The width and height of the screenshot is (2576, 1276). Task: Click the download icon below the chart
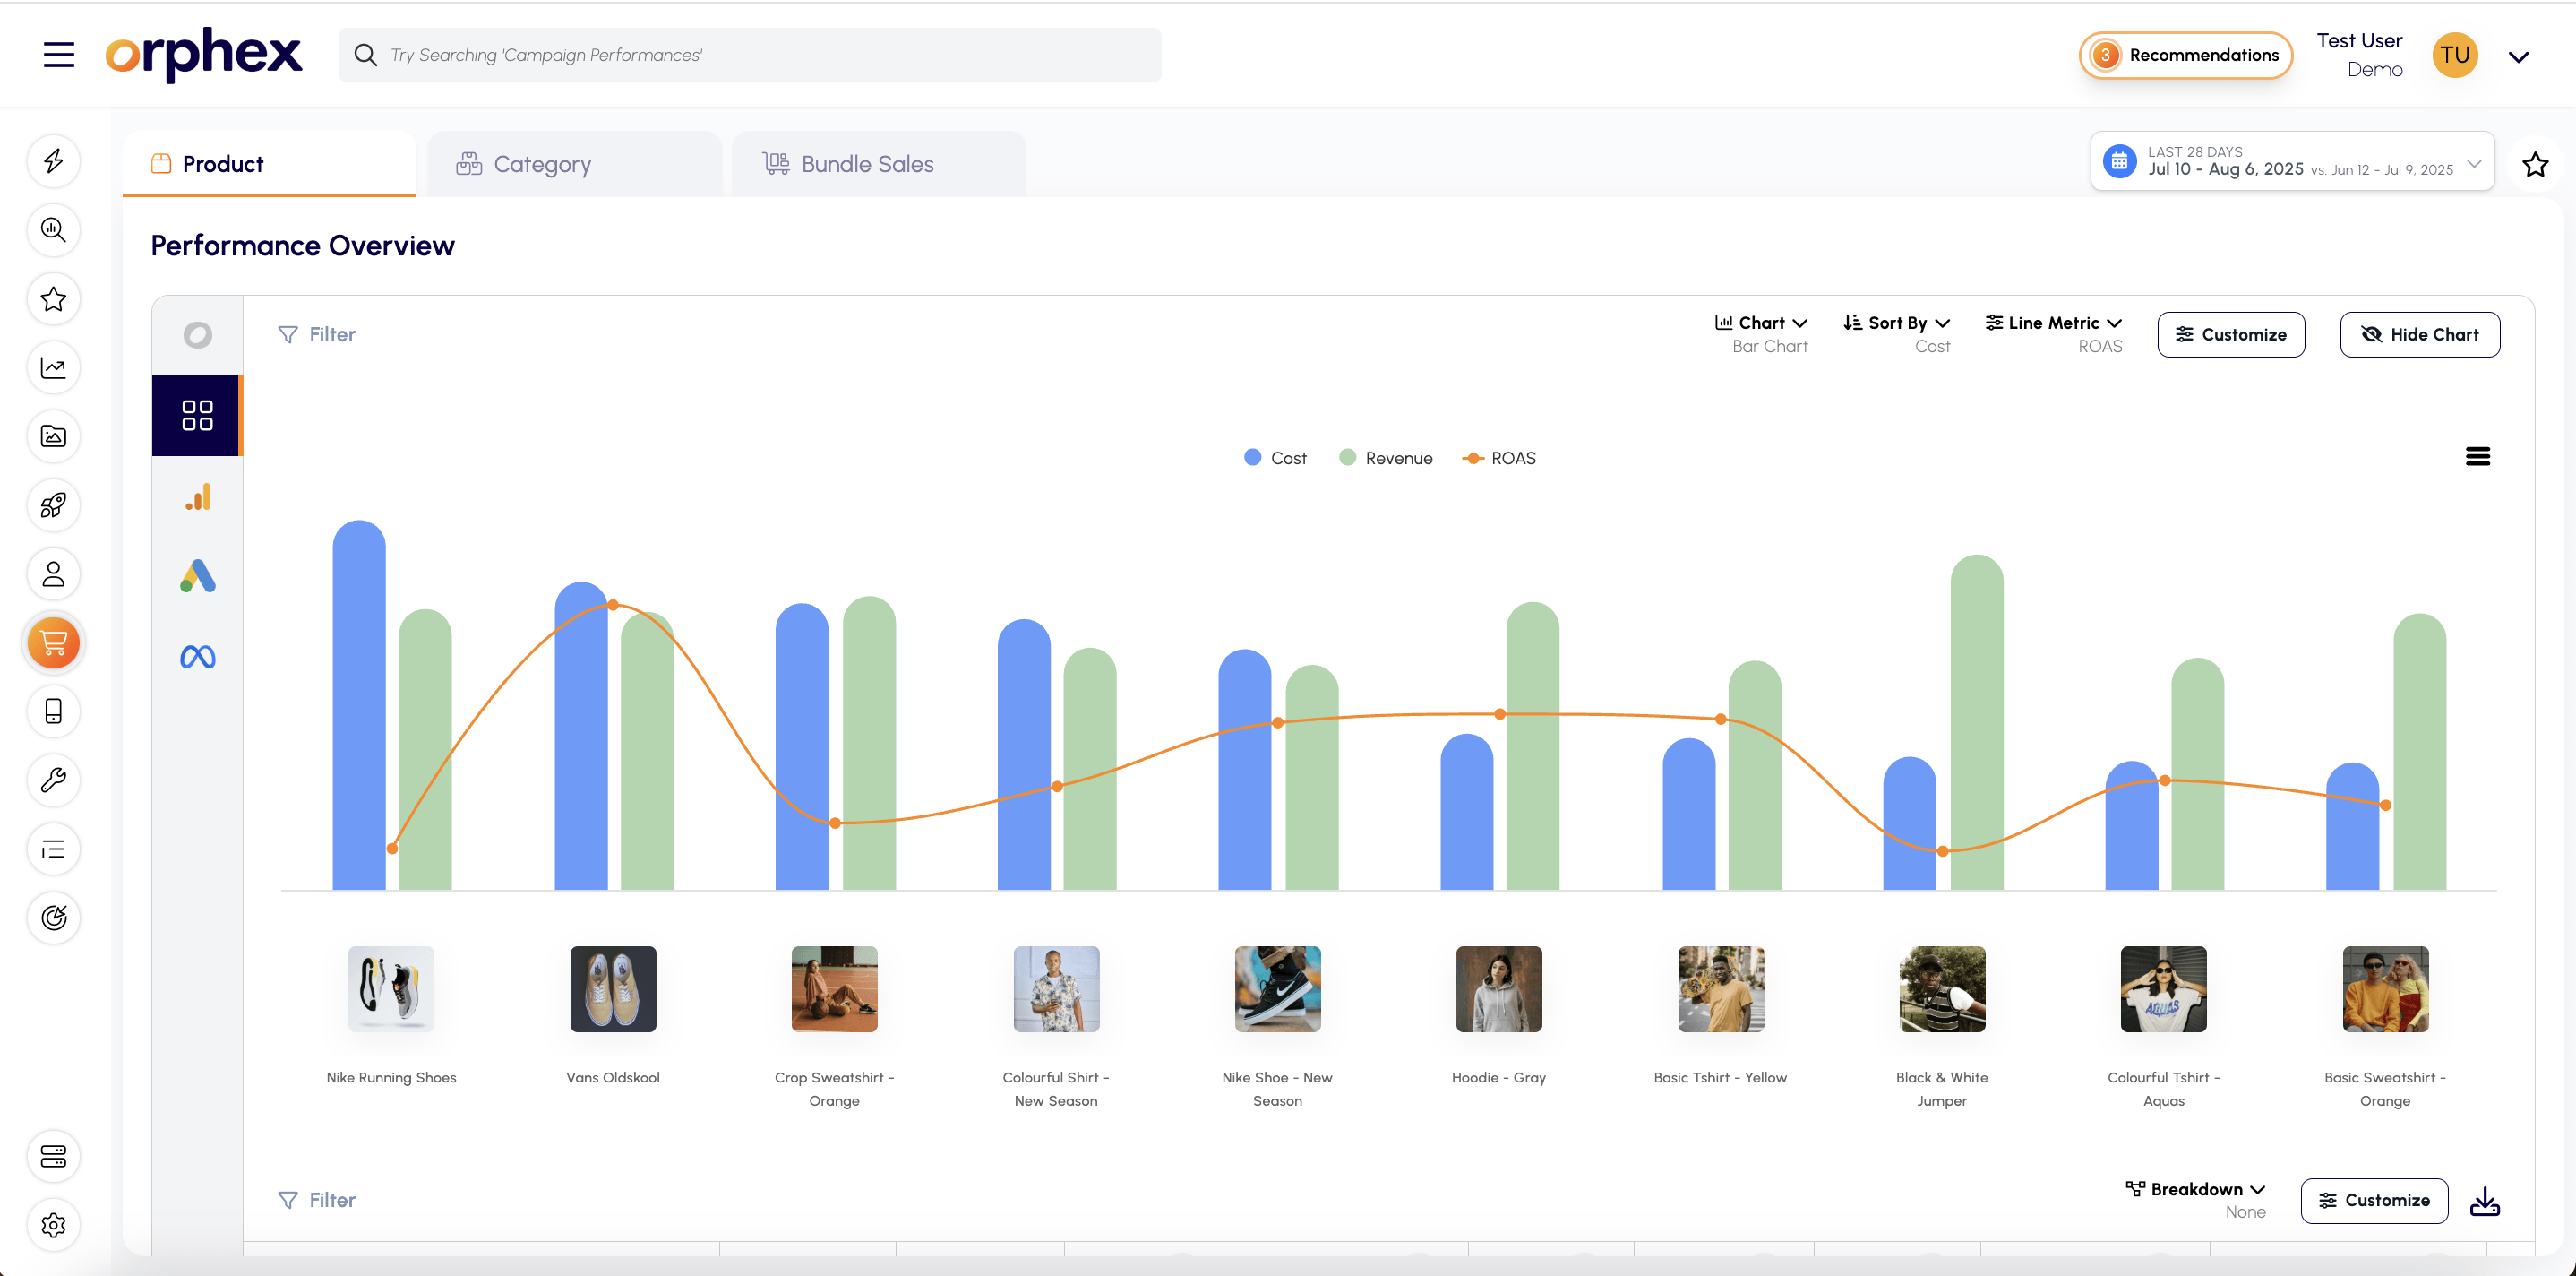pyautogui.click(x=2484, y=1201)
